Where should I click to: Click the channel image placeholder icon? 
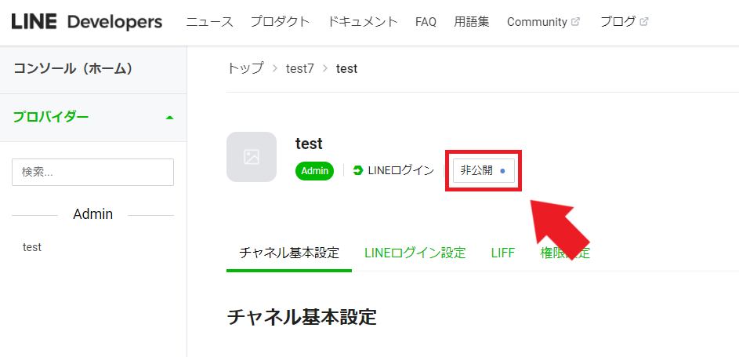coord(252,157)
